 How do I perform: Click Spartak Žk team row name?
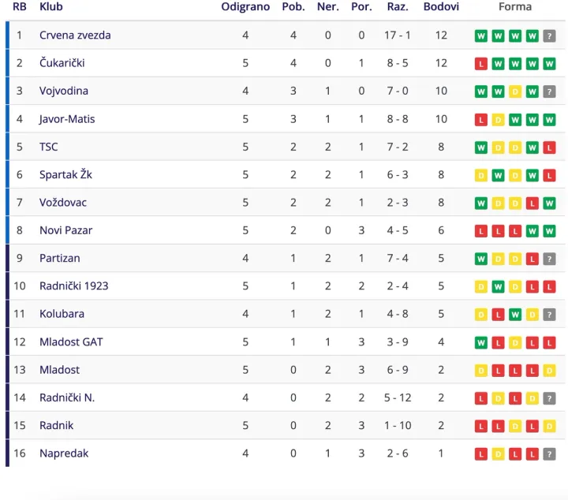click(x=65, y=175)
